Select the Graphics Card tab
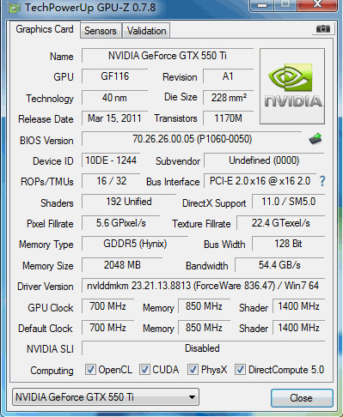Viewport: 343px width, 417px height. (x=45, y=29)
